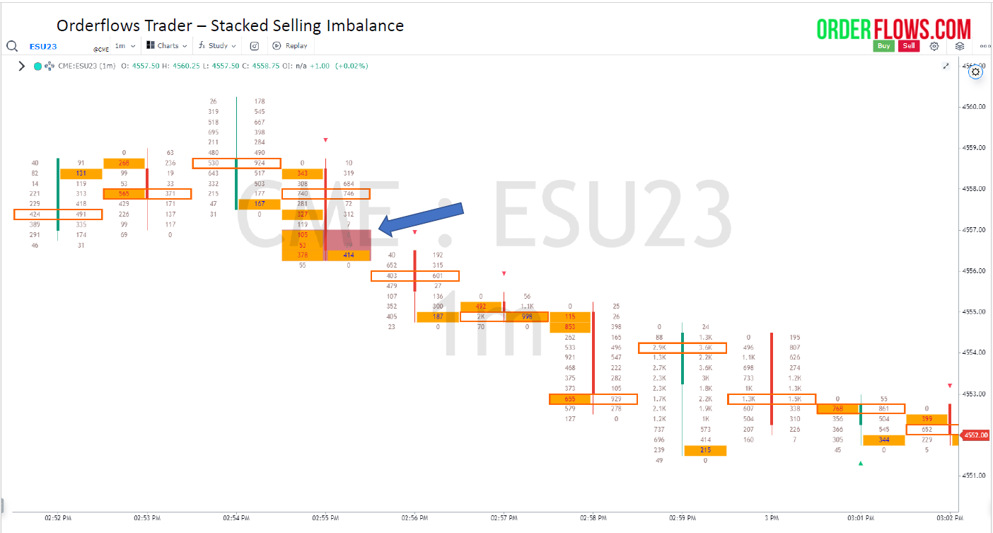Click the fullscreen expand arrows icon
Image resolution: width=993 pixels, height=533 pixels.
pos(946,66)
